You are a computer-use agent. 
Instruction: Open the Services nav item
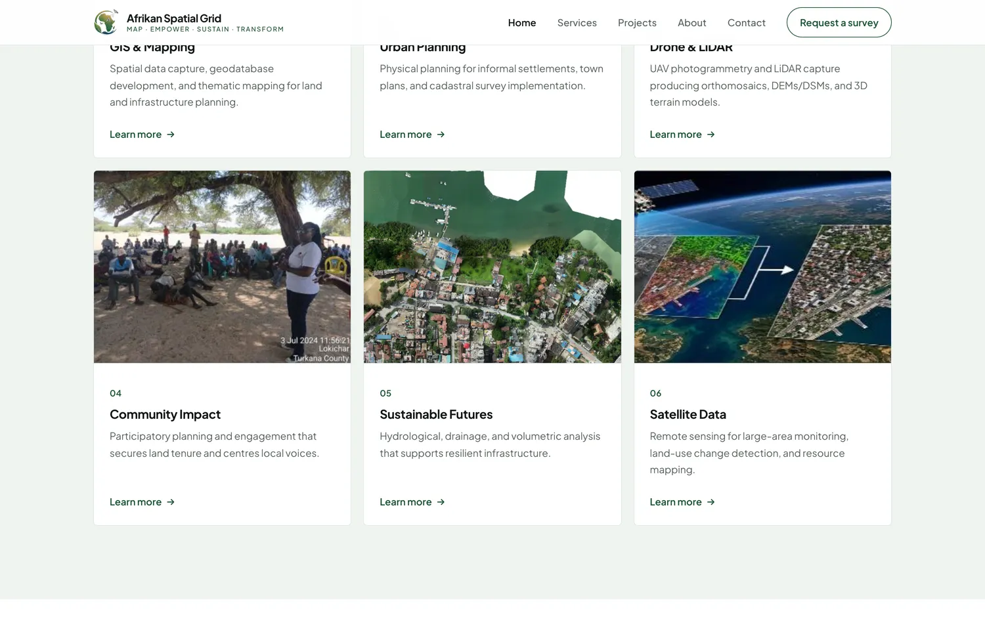[577, 23]
